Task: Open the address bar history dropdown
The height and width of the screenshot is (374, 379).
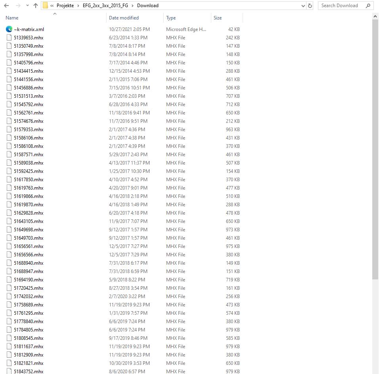Action: point(303,6)
